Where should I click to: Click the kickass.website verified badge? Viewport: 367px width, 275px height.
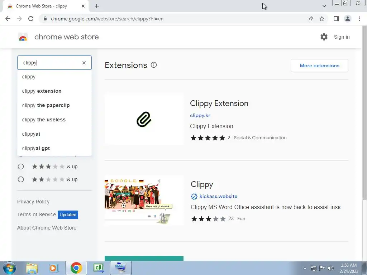point(194,197)
